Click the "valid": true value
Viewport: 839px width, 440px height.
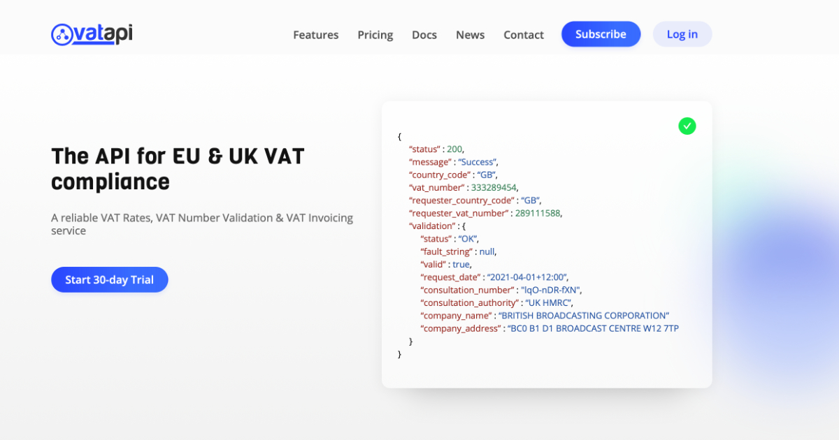(461, 264)
